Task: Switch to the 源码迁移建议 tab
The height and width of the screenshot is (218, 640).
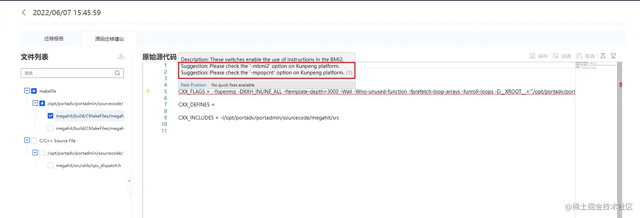Action: 109,38
